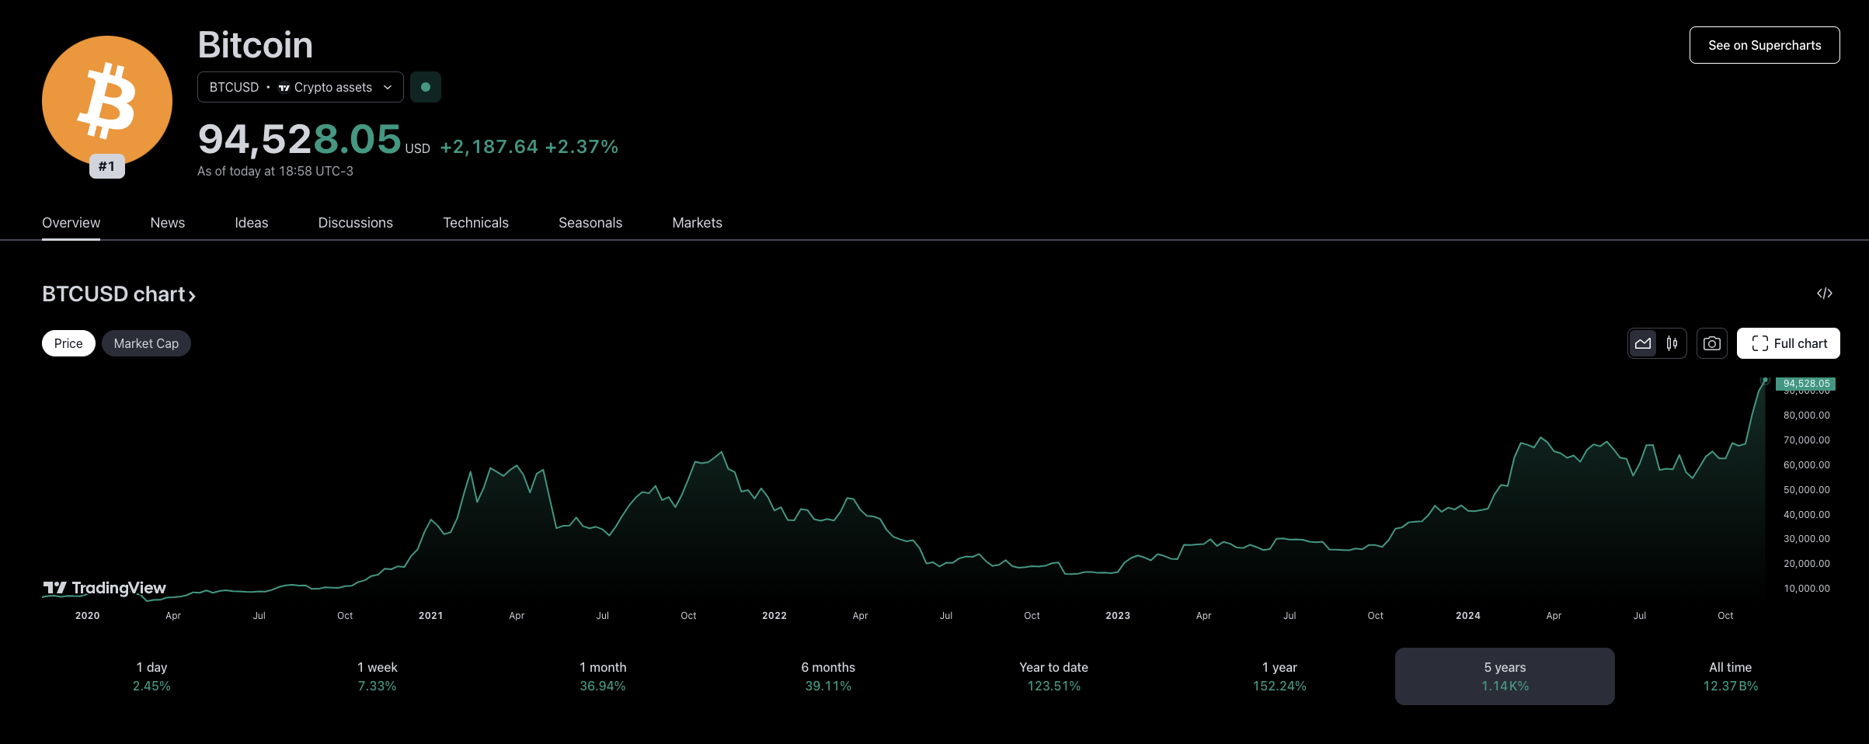Viewport: 1869px width, 744px height.
Task: Take chart snapshot with camera icon
Action: 1712,343
